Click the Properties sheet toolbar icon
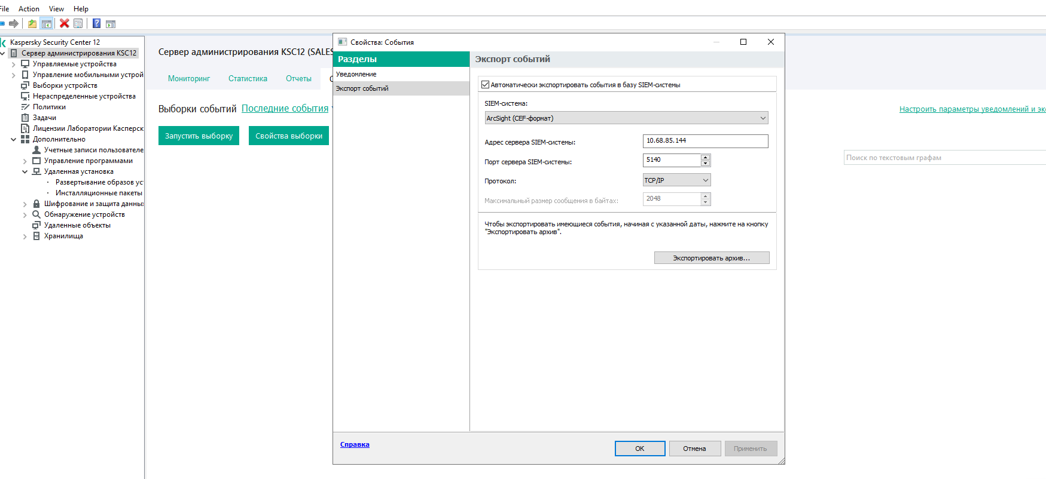 (78, 23)
